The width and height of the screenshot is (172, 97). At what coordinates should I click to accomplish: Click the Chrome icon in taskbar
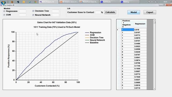coord(35,2)
